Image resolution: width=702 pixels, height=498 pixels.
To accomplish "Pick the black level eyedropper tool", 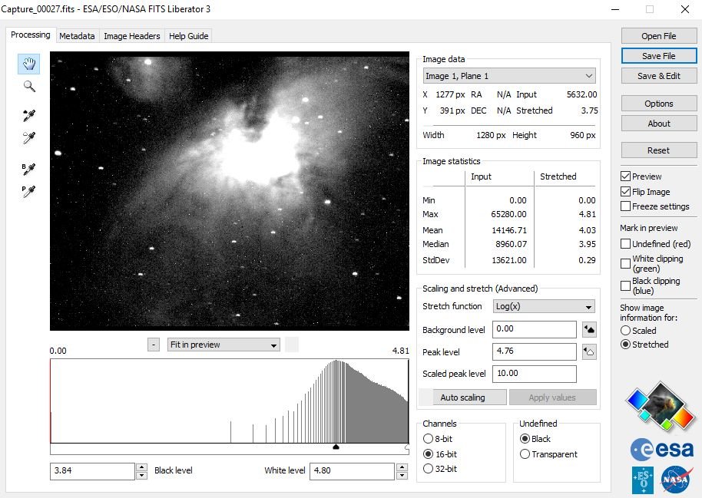I will click(29, 115).
